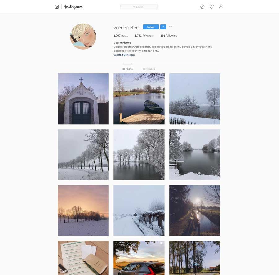
Task: Open the pink sunset snowy trees photo
Action: (x=83, y=211)
